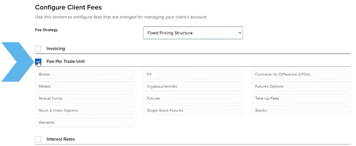
Task: Expand the FX fee row
Action: [x=193, y=74]
